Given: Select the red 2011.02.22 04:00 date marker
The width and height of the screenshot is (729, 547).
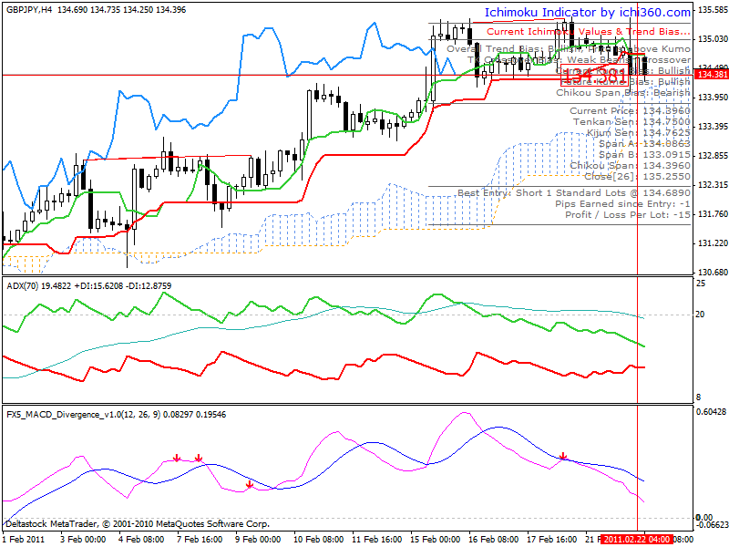Looking at the screenshot, I should click(636, 540).
